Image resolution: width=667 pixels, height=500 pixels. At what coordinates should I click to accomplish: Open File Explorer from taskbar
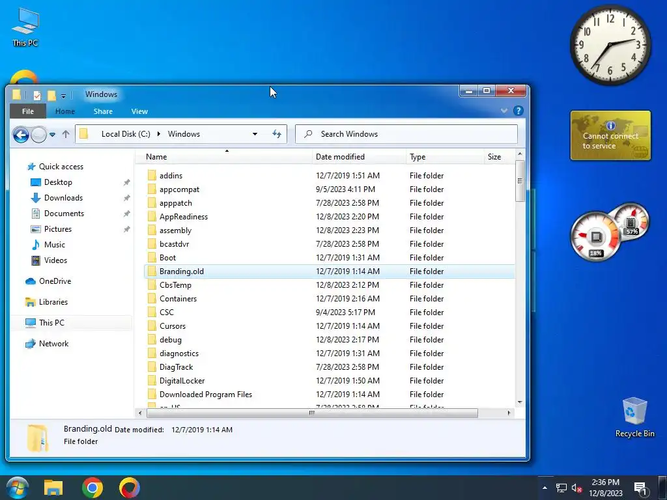tap(53, 488)
